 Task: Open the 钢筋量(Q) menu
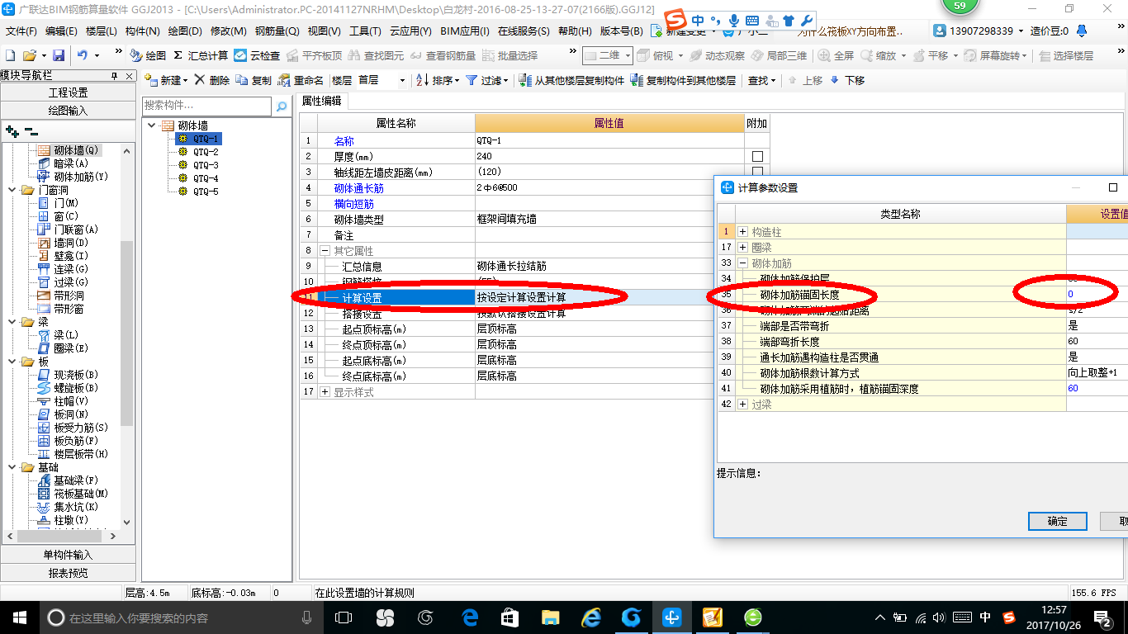pos(277,31)
